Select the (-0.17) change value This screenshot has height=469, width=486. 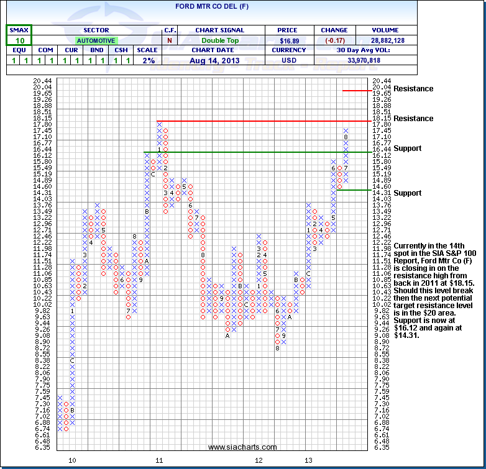tap(334, 40)
